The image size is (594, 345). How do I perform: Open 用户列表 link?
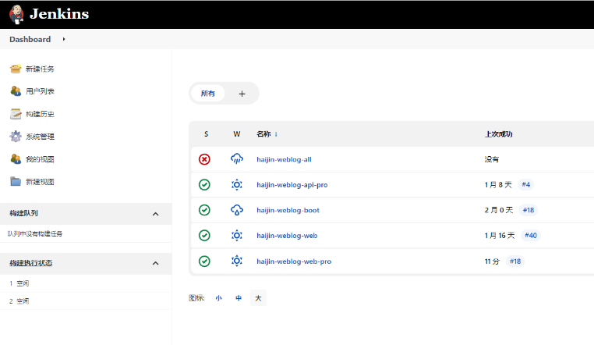click(x=40, y=91)
